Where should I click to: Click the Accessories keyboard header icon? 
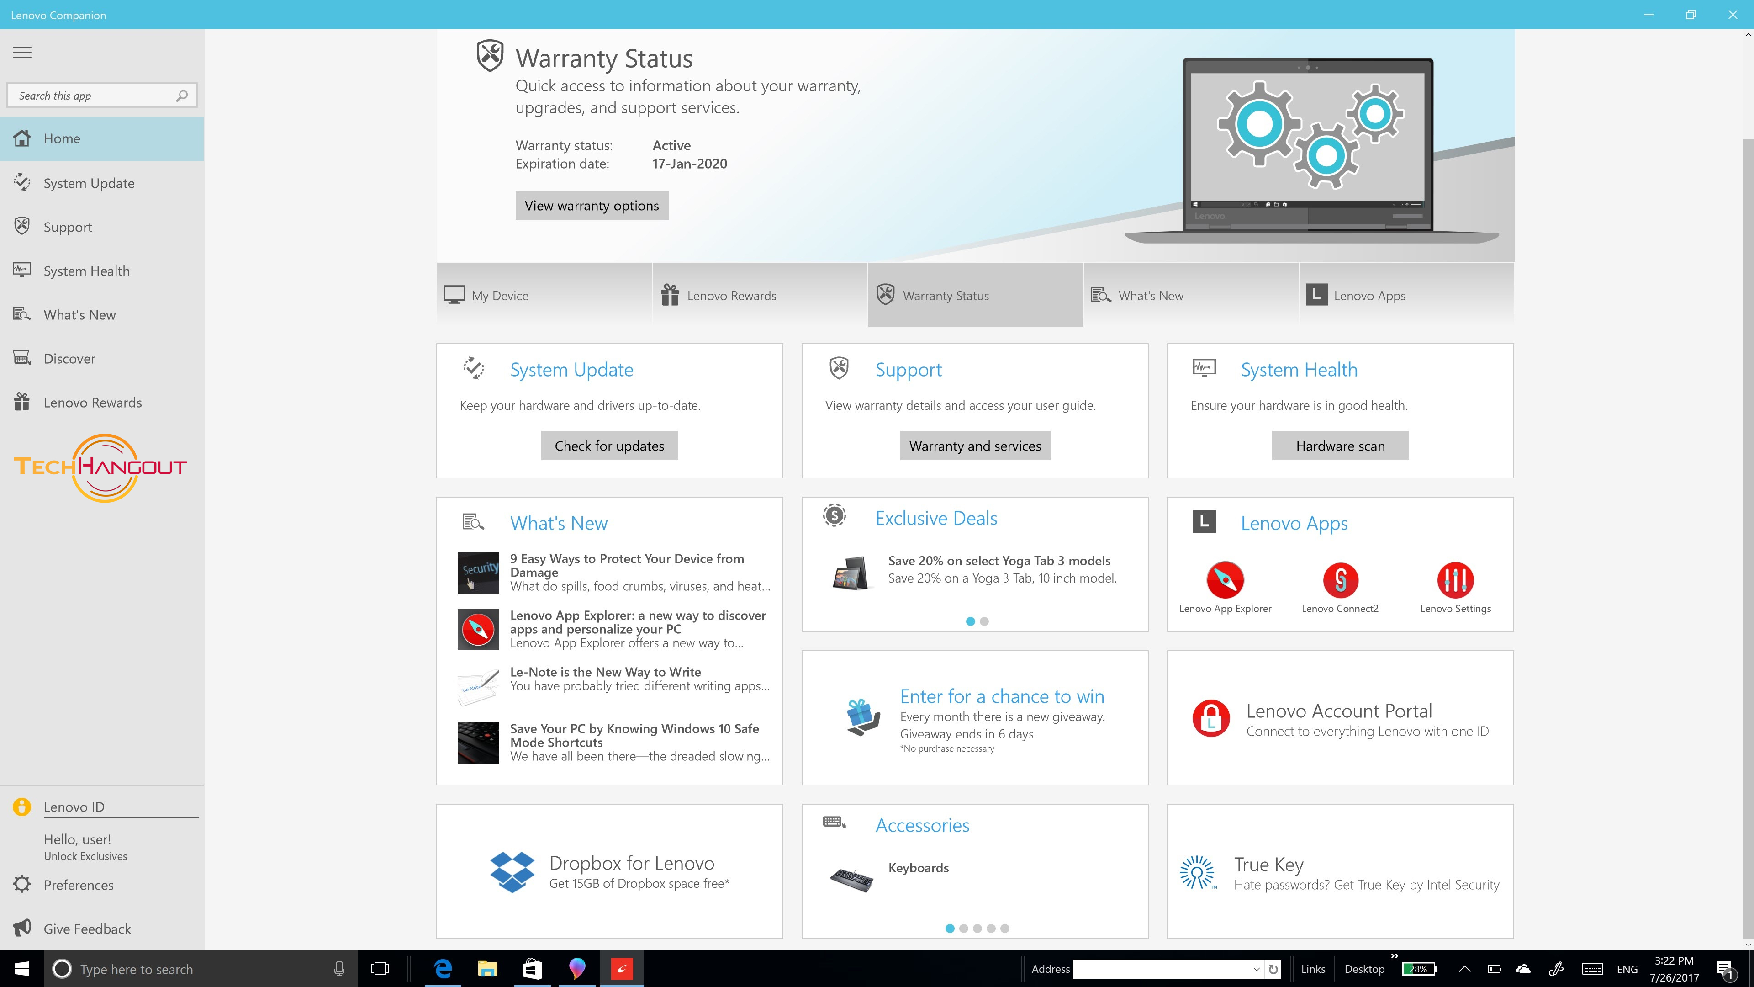[x=834, y=822]
